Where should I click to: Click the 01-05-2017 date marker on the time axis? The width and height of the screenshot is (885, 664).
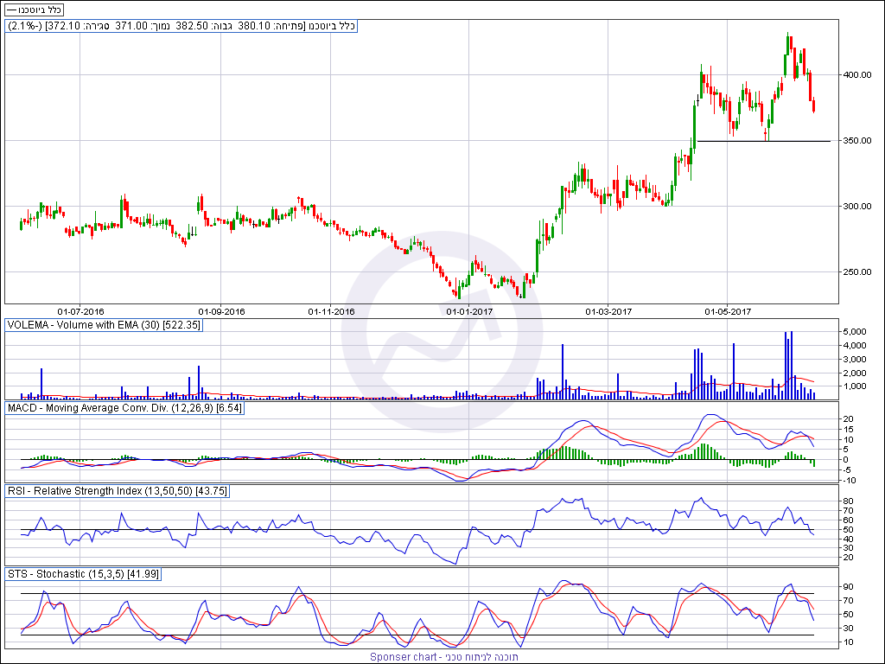click(x=729, y=311)
